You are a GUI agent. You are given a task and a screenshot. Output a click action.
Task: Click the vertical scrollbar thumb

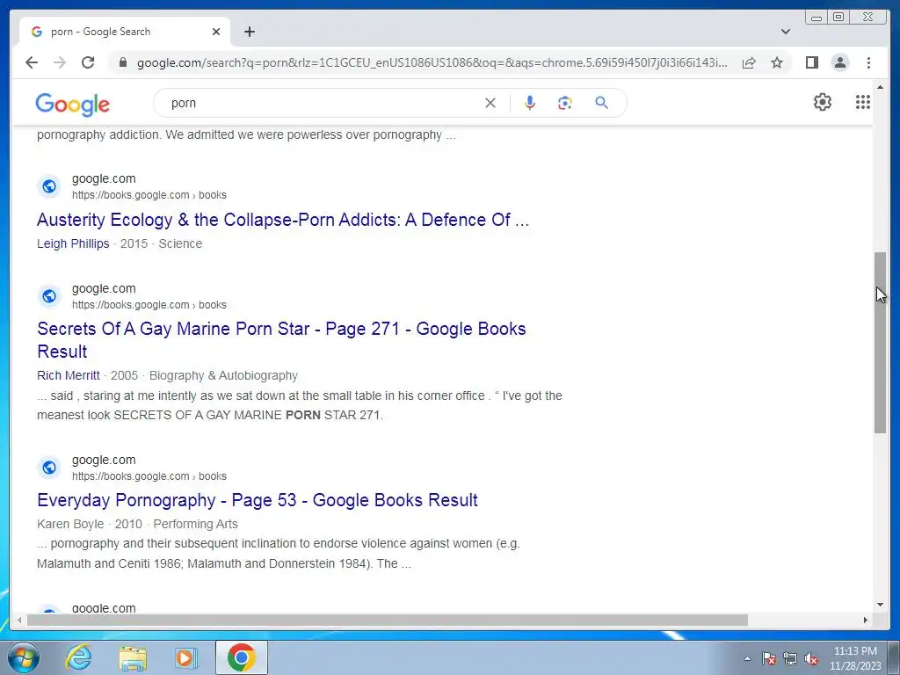click(880, 343)
